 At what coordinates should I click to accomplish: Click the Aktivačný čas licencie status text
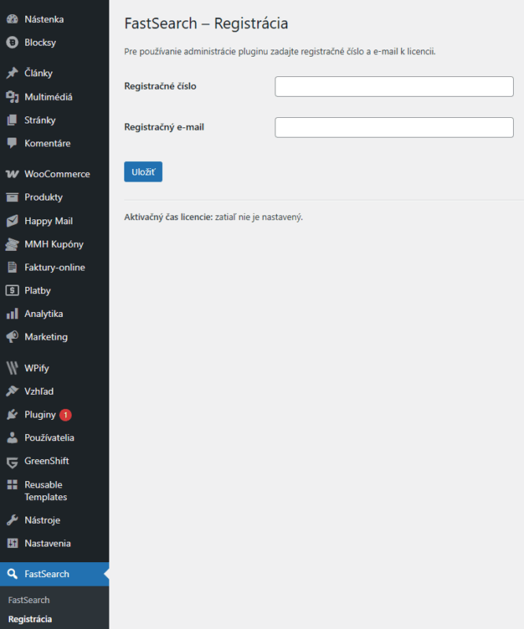[x=214, y=217]
